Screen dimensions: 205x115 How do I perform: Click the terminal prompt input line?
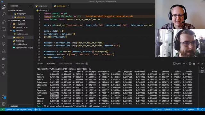73,106
